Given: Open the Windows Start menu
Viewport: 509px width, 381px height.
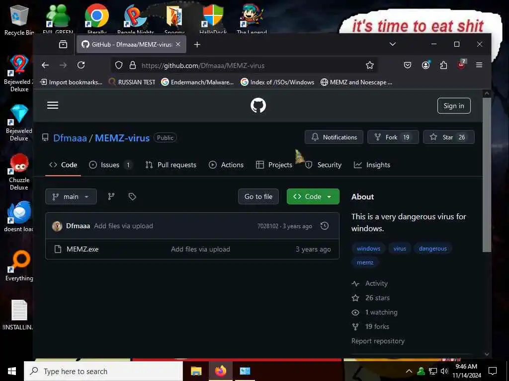Looking at the screenshot, I should 12,371.
